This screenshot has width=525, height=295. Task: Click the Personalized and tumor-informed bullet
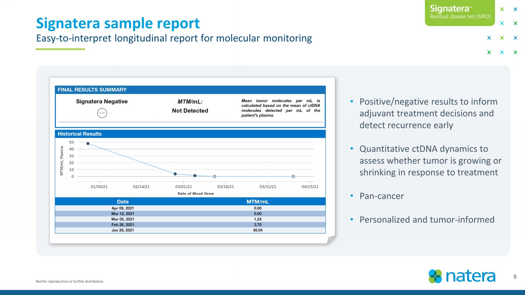[x=427, y=220]
